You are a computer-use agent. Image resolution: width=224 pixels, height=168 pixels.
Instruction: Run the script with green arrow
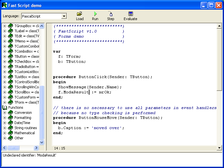(x=95, y=14)
